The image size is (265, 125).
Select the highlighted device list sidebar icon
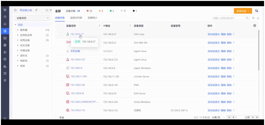[x=5, y=31]
